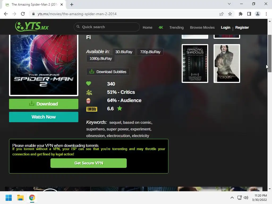Click scrollbar down arrow

[270, 189]
